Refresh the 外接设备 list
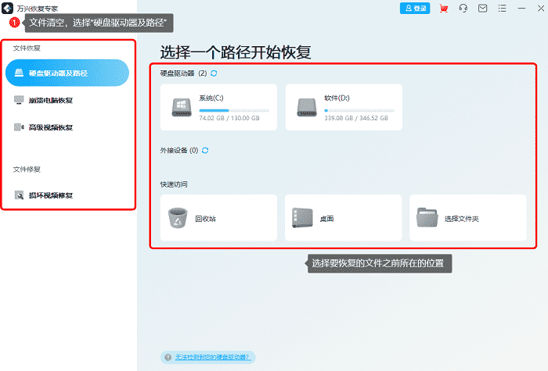This screenshot has width=548, height=371. (205, 150)
